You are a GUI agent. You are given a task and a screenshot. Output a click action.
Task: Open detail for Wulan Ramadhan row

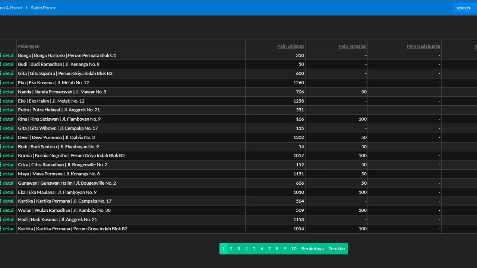point(7,210)
